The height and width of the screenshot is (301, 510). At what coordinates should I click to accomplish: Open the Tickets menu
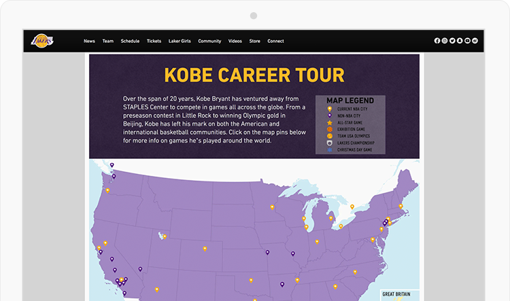click(154, 41)
